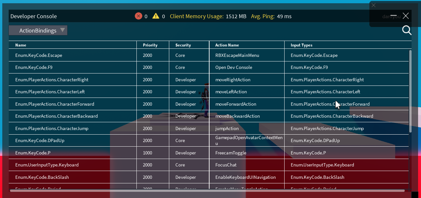Select the EnableKeyboardUINavigation action row

coord(245,177)
